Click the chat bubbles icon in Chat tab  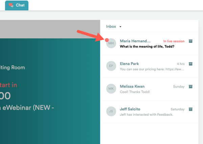pos(11,5)
